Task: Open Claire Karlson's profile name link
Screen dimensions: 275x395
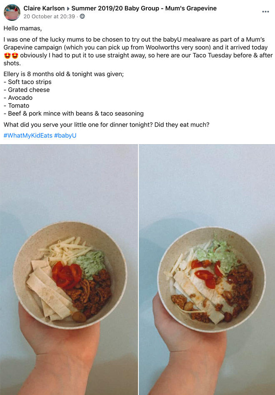Action: pyautogui.click(x=44, y=8)
